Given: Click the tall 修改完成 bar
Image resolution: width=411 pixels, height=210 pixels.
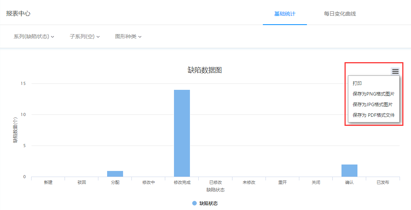Looking at the screenshot, I should (182, 133).
